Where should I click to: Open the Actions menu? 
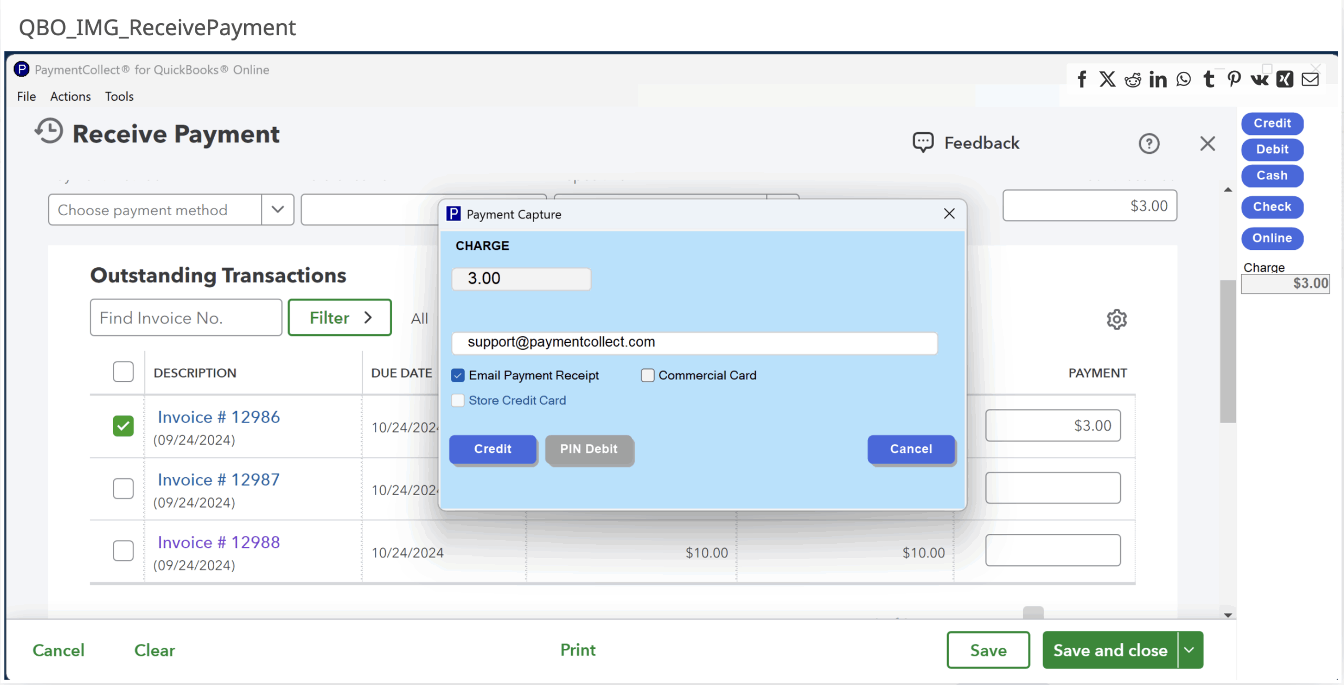pos(70,97)
